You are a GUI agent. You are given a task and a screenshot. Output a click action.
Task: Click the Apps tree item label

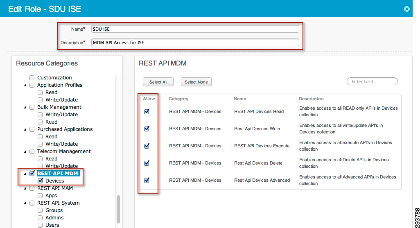pyautogui.click(x=51, y=196)
